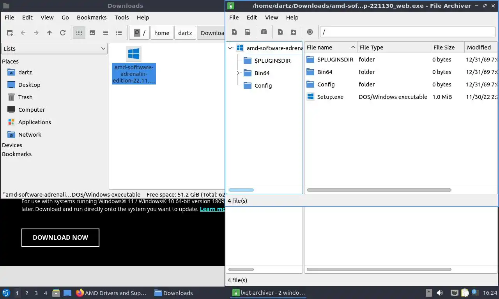Image resolution: width=499 pixels, height=299 pixels.
Task: Open the volume control tray icon
Action: (x=440, y=293)
